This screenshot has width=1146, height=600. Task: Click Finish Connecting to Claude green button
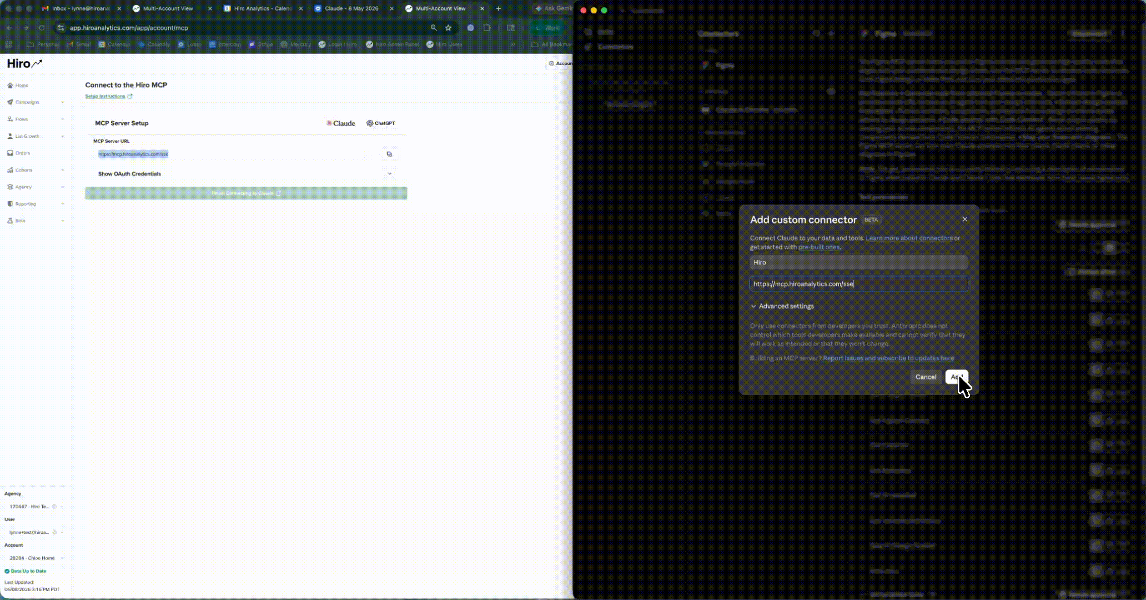point(246,193)
